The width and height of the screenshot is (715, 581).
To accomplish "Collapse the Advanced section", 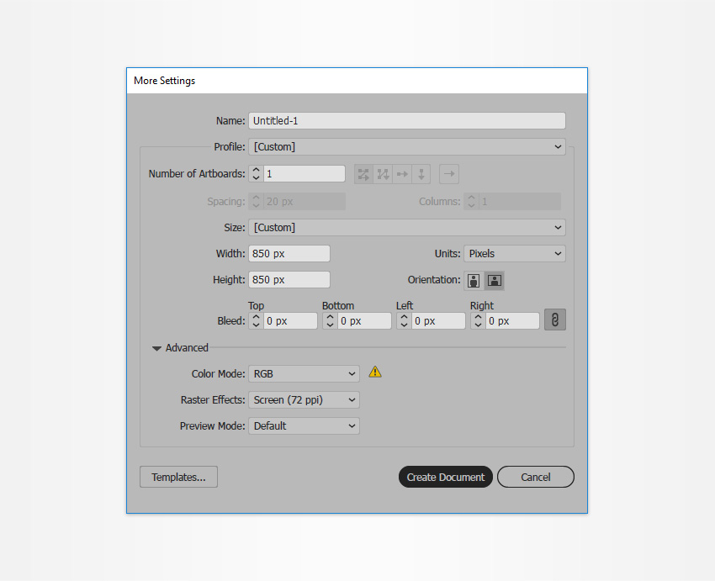I will [157, 348].
